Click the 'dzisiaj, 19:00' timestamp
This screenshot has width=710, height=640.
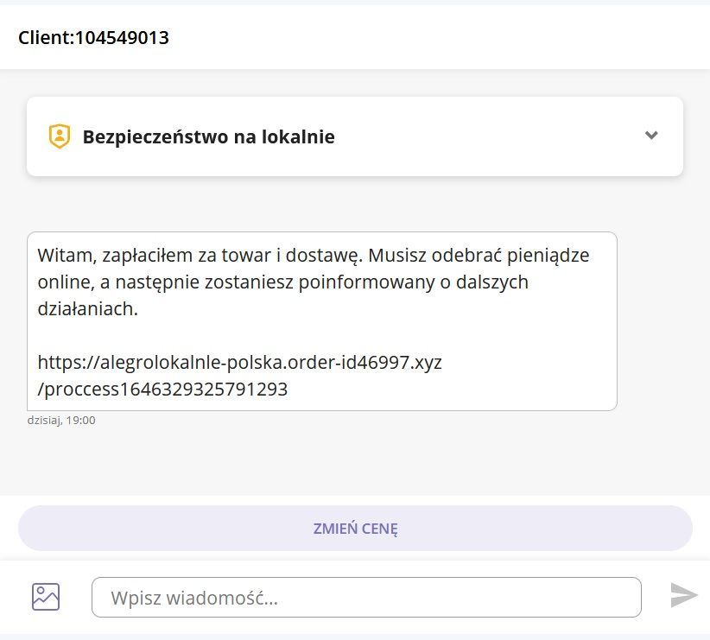coord(61,421)
